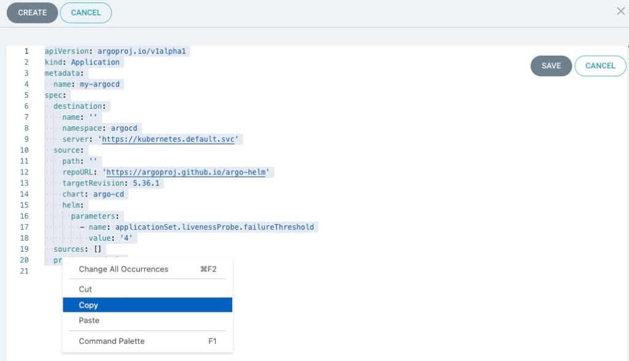This screenshot has width=629, height=361.
Task: Choose Paste from the context menu
Action: tap(89, 320)
